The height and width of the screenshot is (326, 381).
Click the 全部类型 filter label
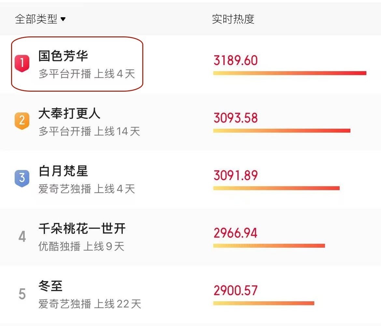(36, 19)
